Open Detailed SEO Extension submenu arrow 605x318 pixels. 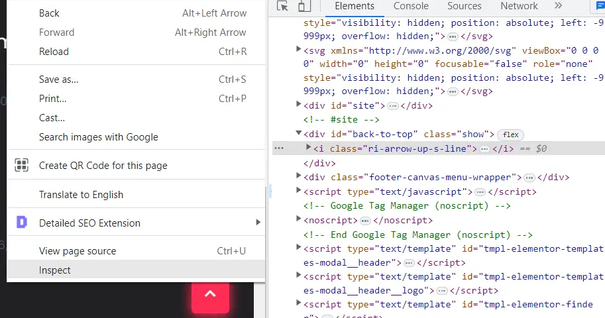tap(258, 223)
